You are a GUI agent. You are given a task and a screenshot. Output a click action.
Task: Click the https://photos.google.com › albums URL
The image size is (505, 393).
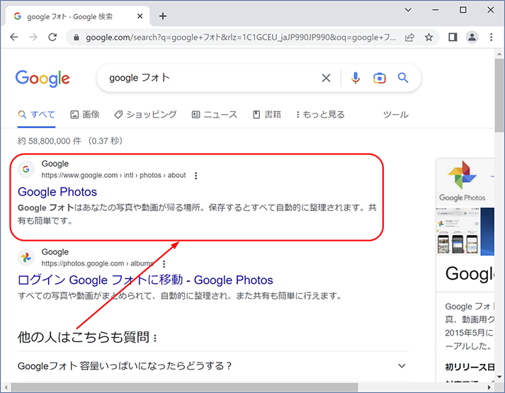97,263
